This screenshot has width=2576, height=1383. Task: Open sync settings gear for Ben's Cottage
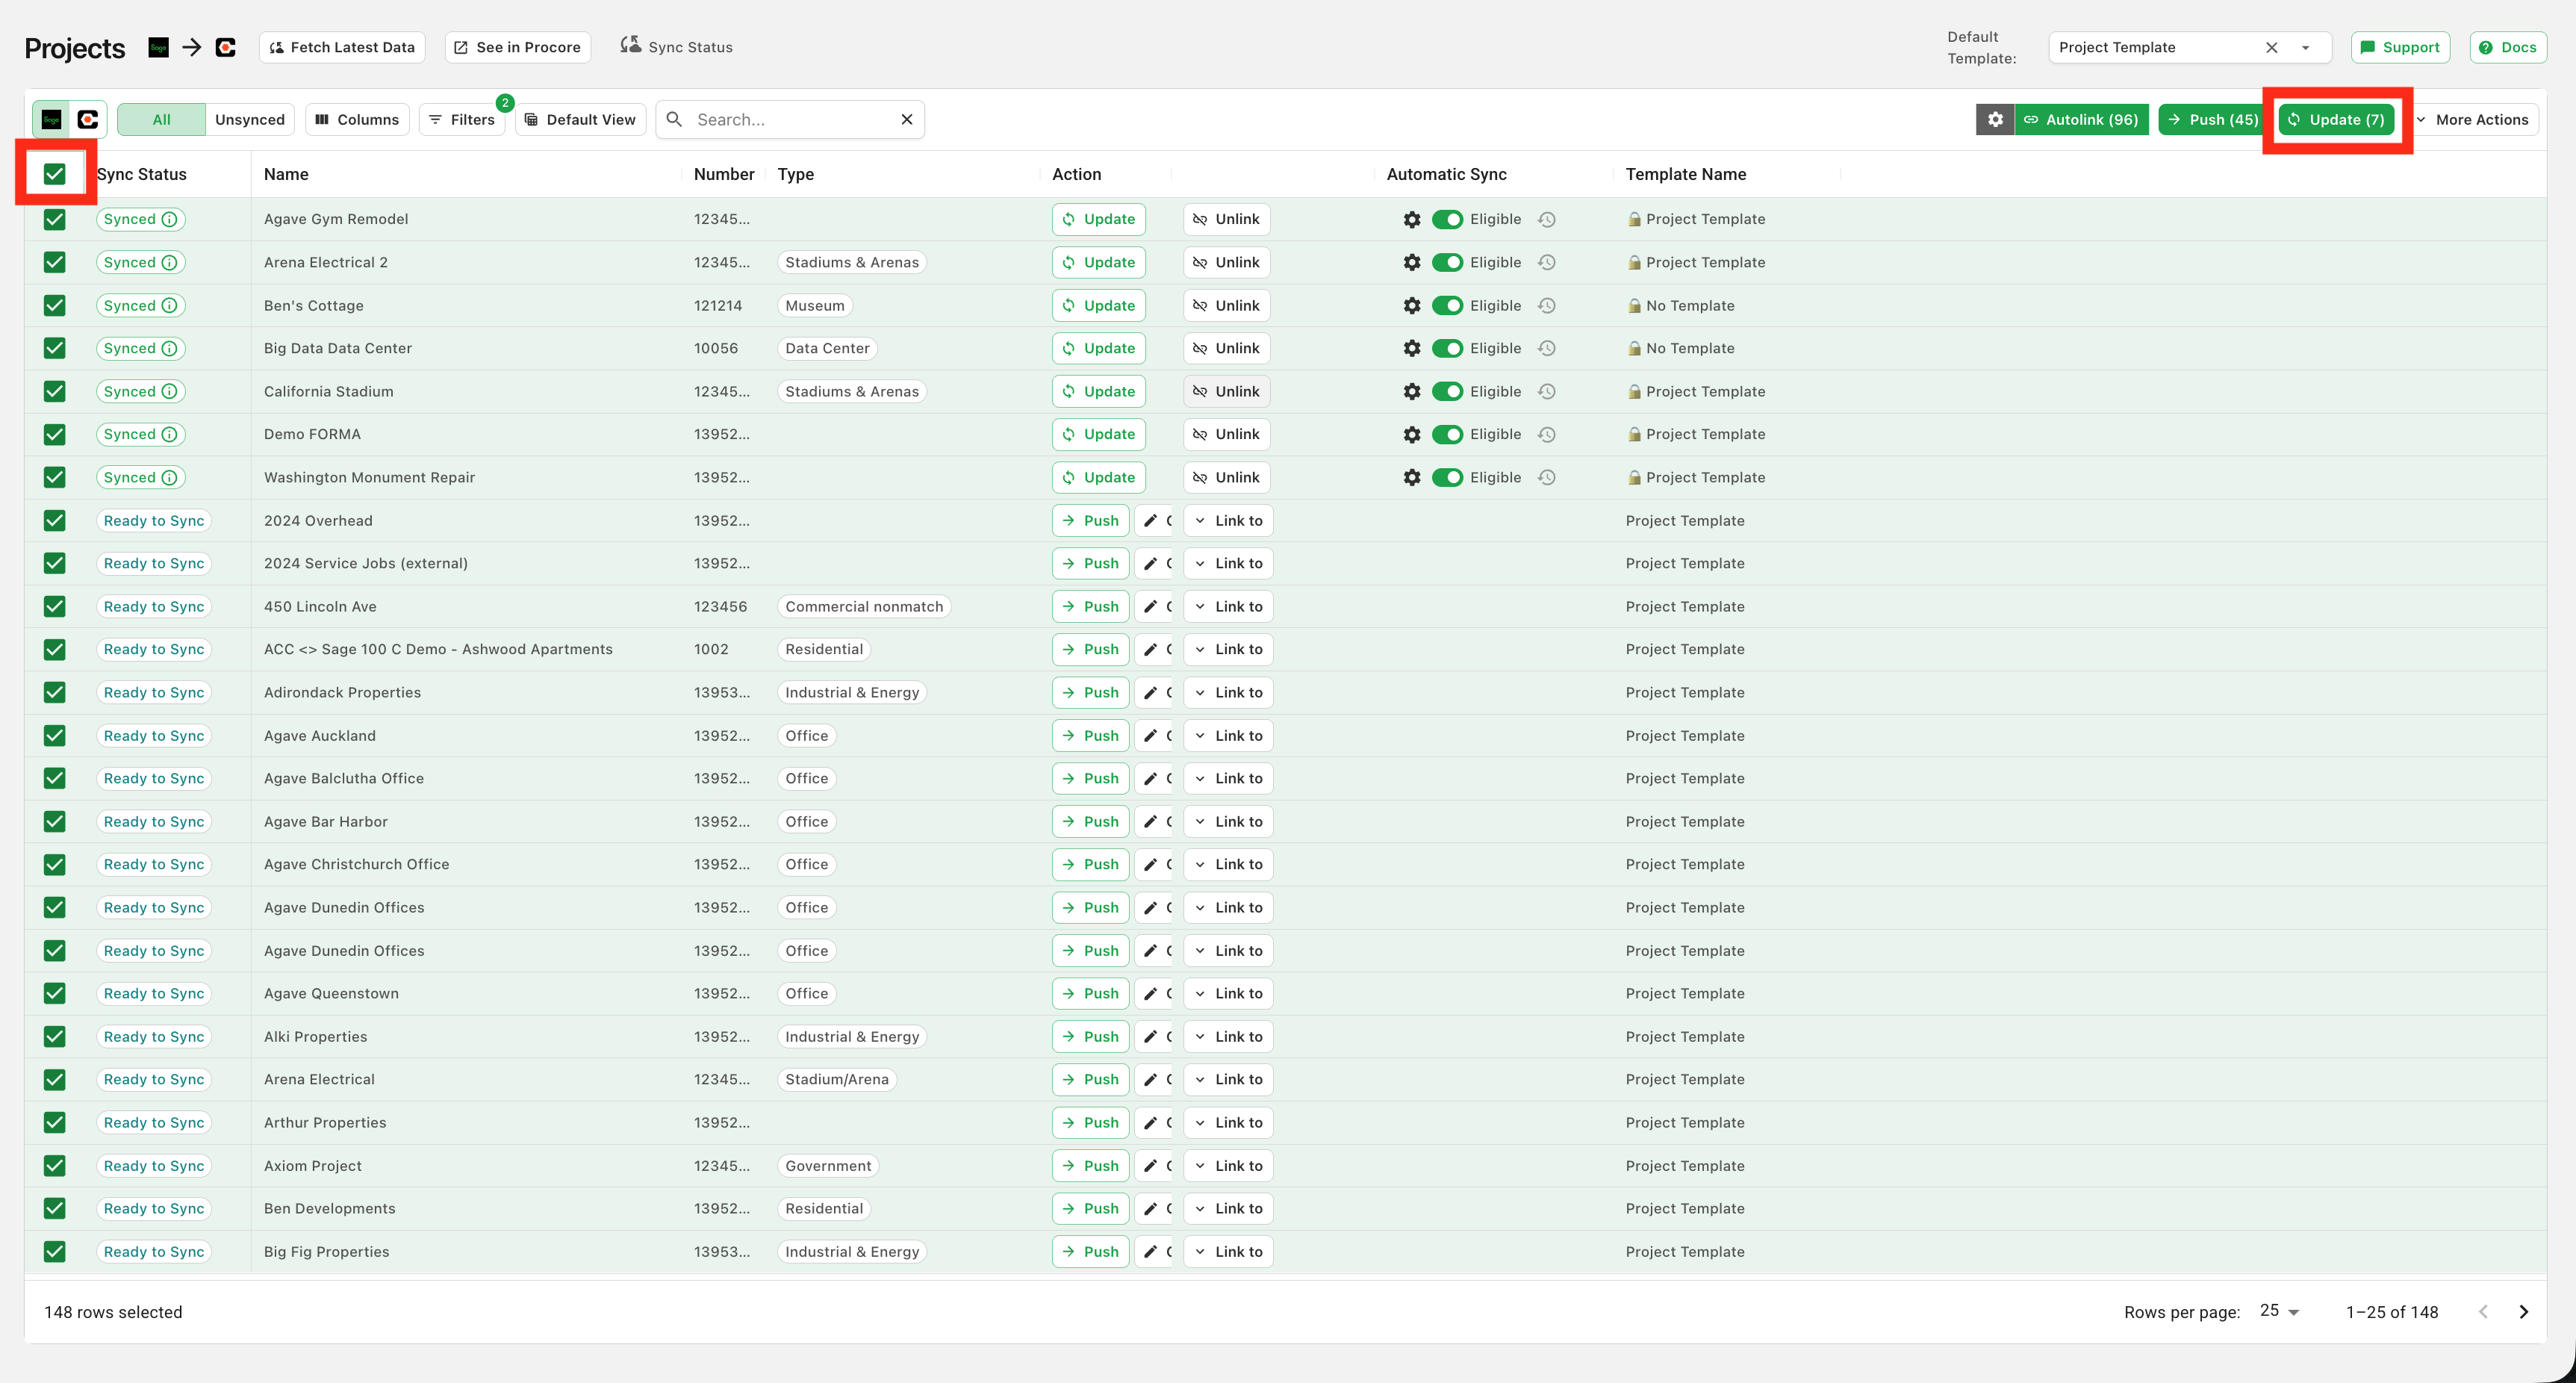click(1412, 306)
